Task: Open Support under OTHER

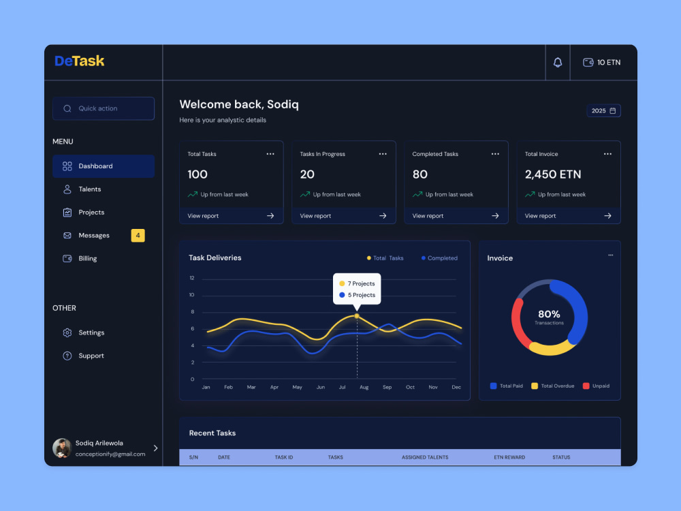Action: coord(104,356)
